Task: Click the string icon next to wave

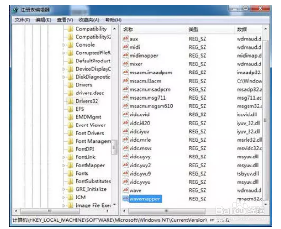Action: (x=126, y=190)
